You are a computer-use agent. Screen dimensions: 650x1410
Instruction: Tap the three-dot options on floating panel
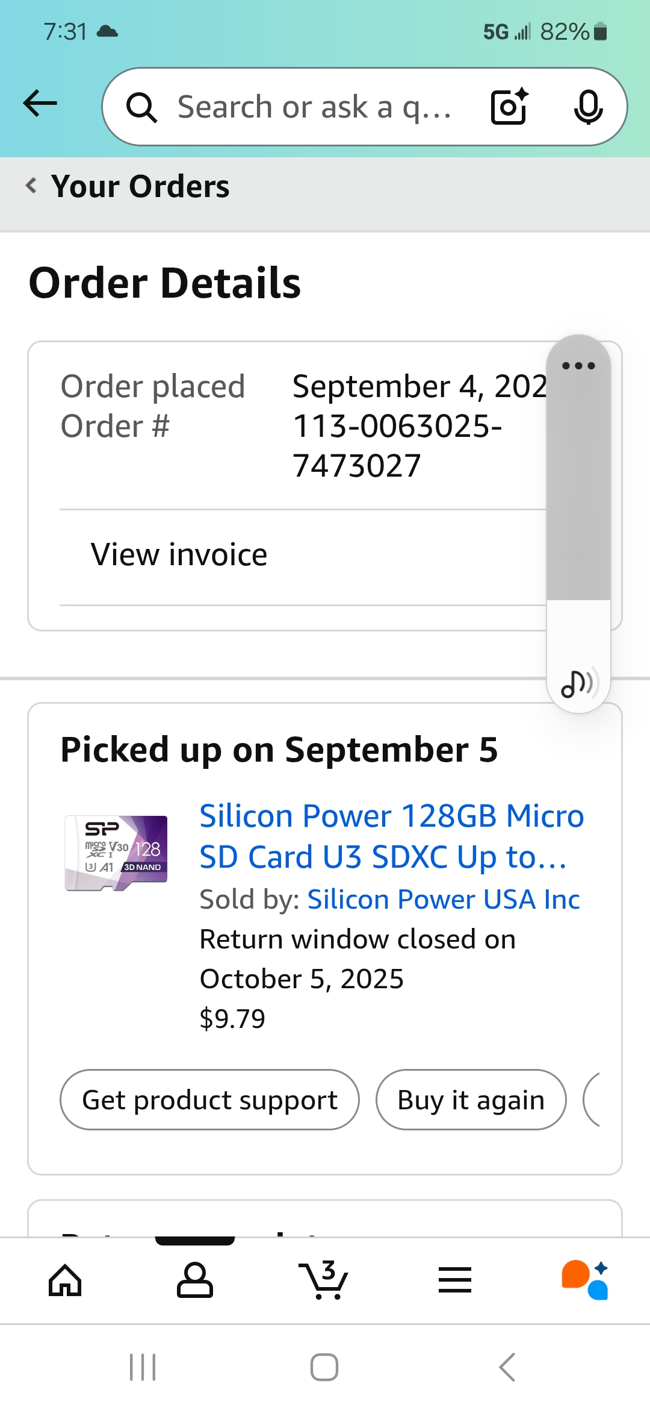tap(578, 366)
